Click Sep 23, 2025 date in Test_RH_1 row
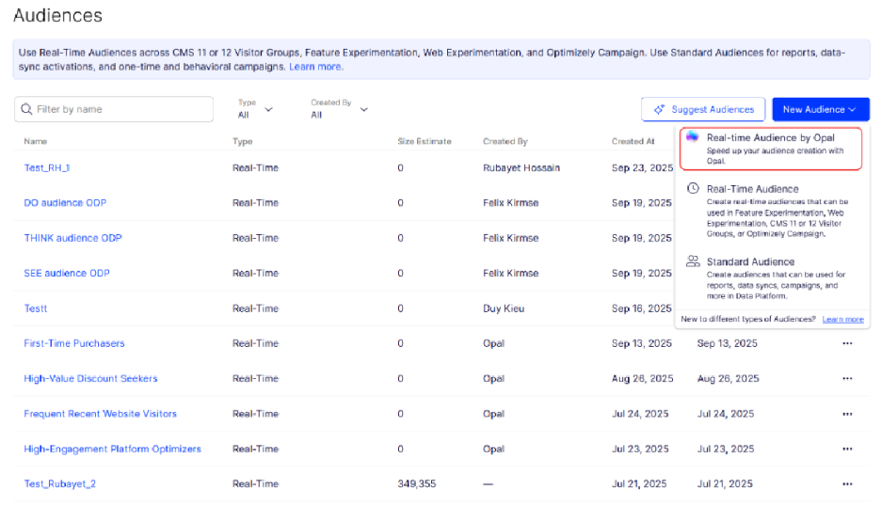881x505 pixels. (x=642, y=167)
